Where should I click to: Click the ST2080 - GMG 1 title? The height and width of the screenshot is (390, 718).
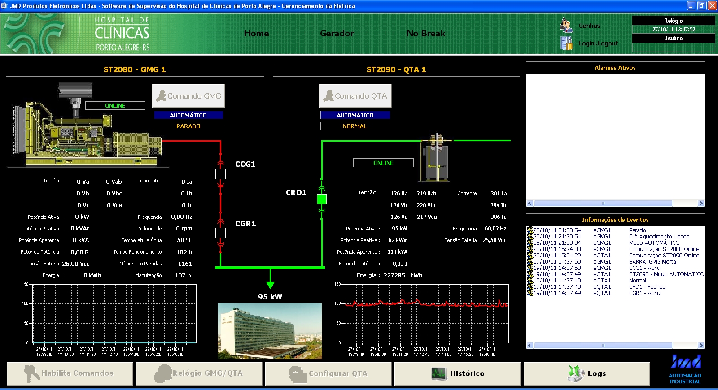[x=135, y=69]
